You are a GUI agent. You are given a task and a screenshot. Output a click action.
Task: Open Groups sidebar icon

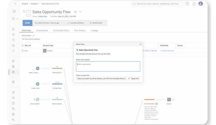tap(13, 98)
